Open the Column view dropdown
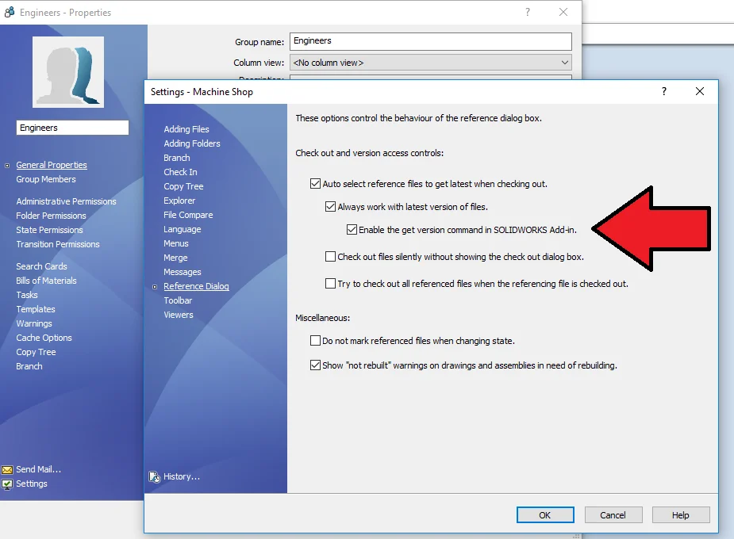The image size is (734, 539). pos(431,63)
